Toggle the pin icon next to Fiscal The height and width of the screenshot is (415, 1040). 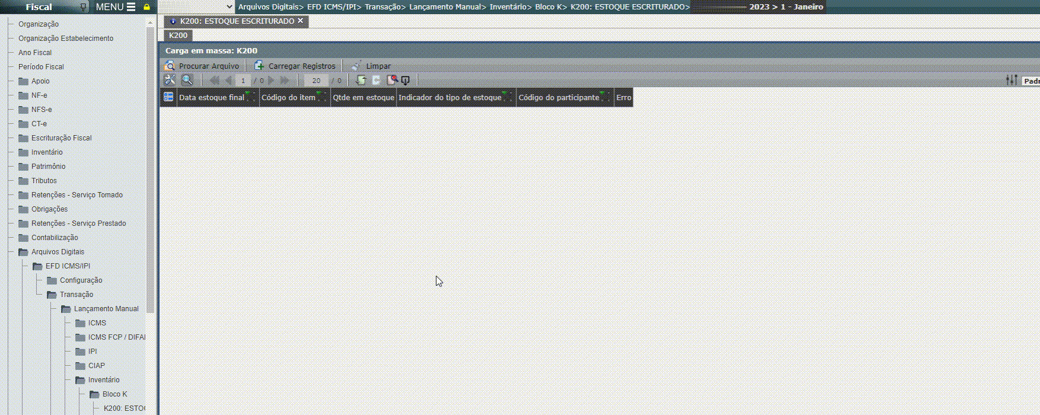tap(83, 7)
